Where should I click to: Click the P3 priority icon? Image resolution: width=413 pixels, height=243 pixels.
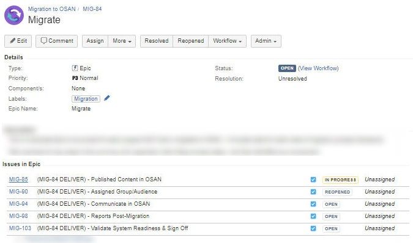[x=75, y=78]
